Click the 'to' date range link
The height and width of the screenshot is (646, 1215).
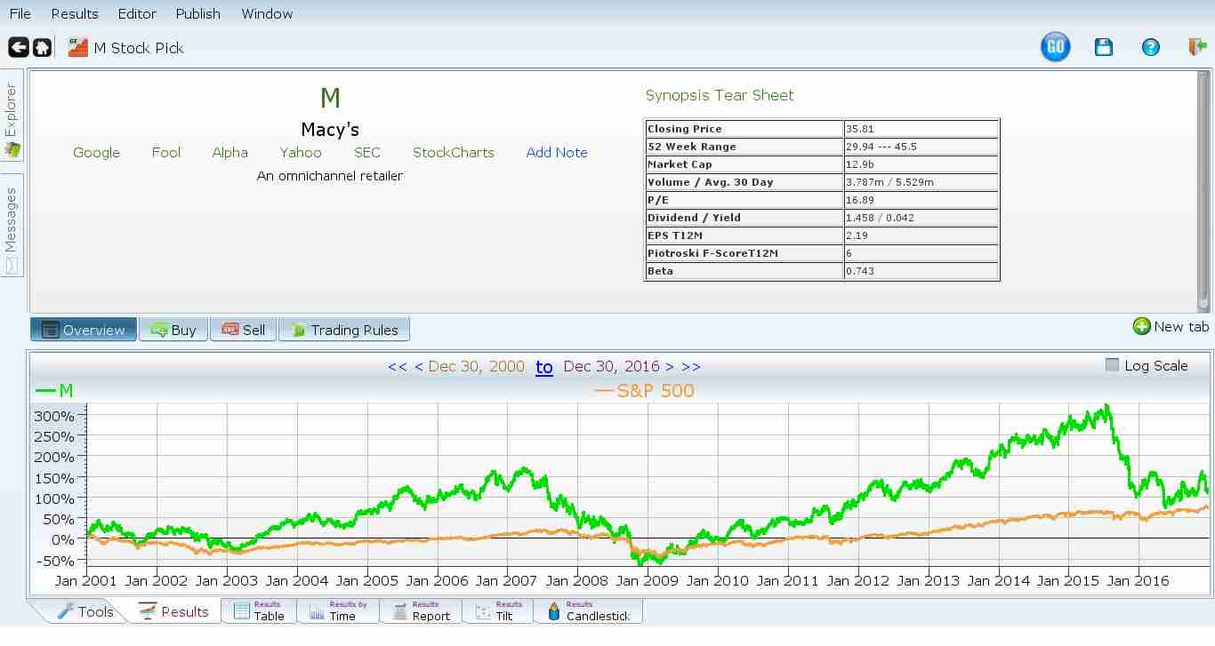point(544,366)
